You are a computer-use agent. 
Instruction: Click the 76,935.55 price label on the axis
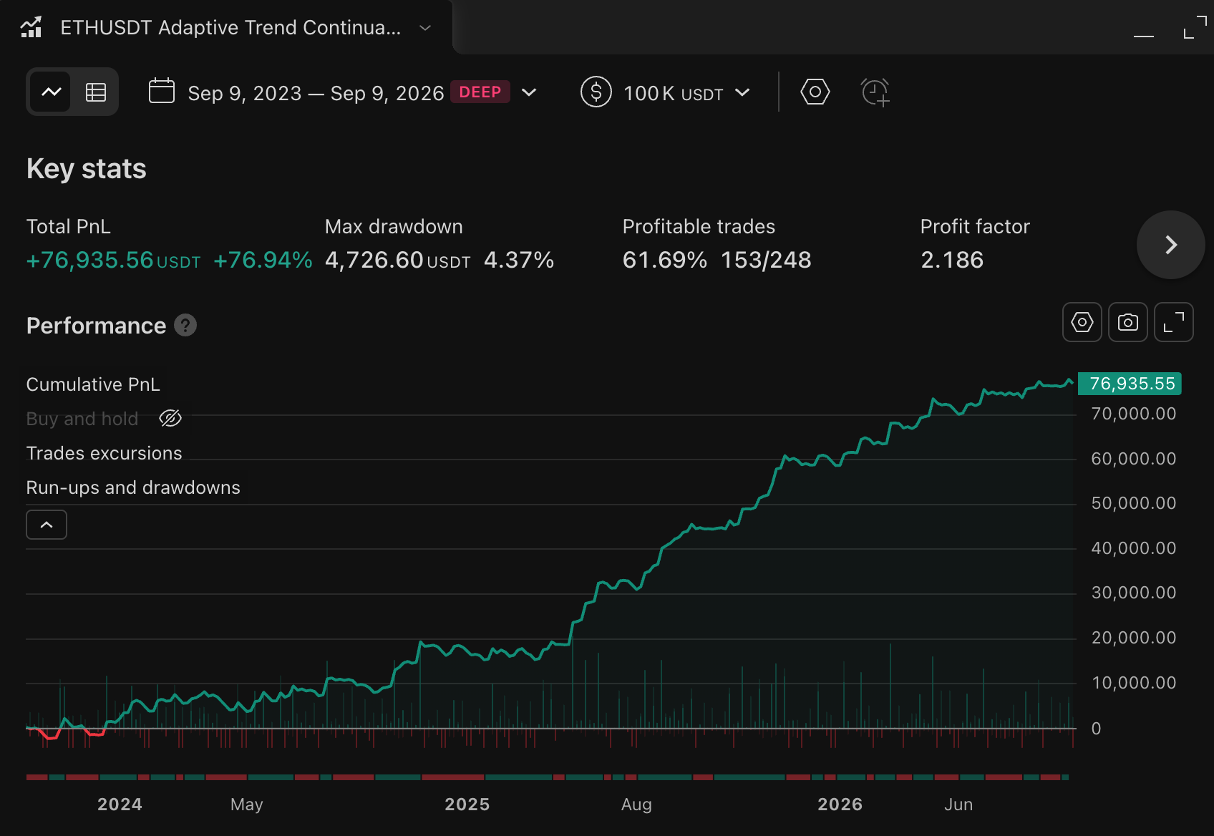[x=1130, y=384]
